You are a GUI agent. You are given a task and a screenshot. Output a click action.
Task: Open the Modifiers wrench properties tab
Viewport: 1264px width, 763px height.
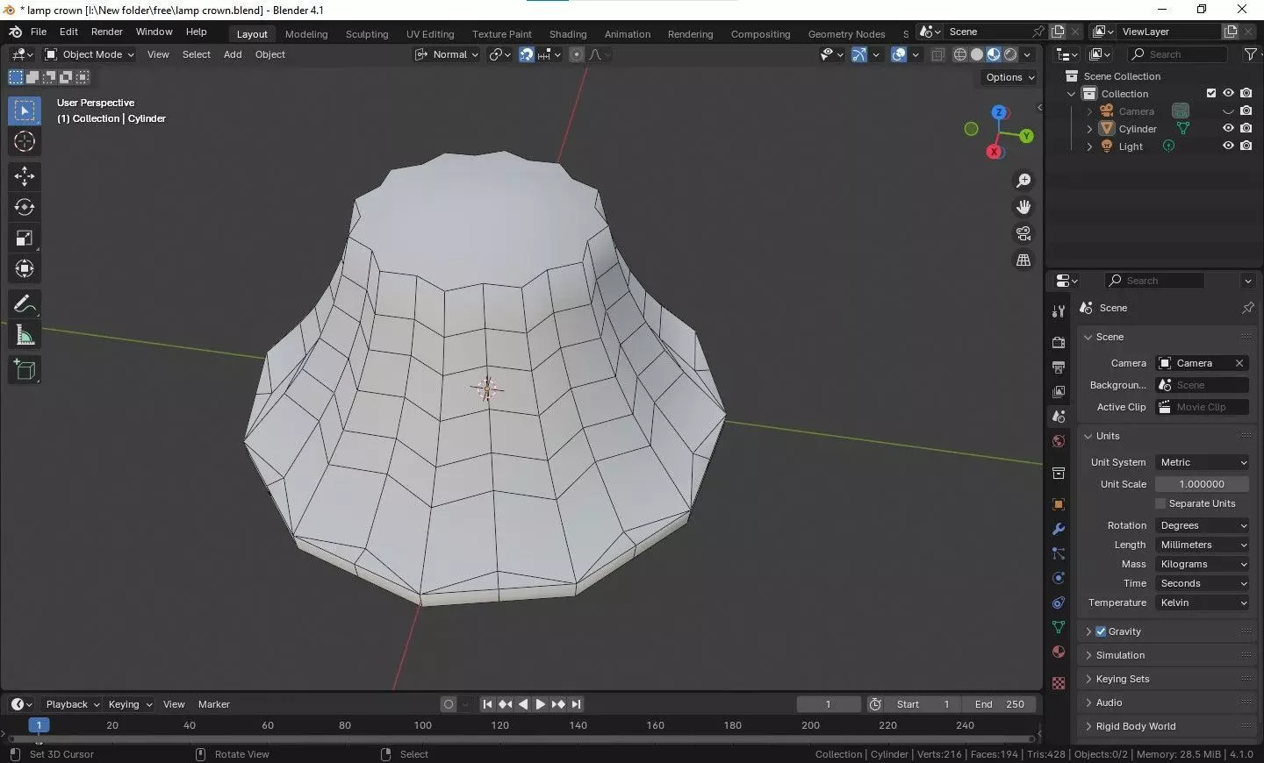coord(1059,529)
